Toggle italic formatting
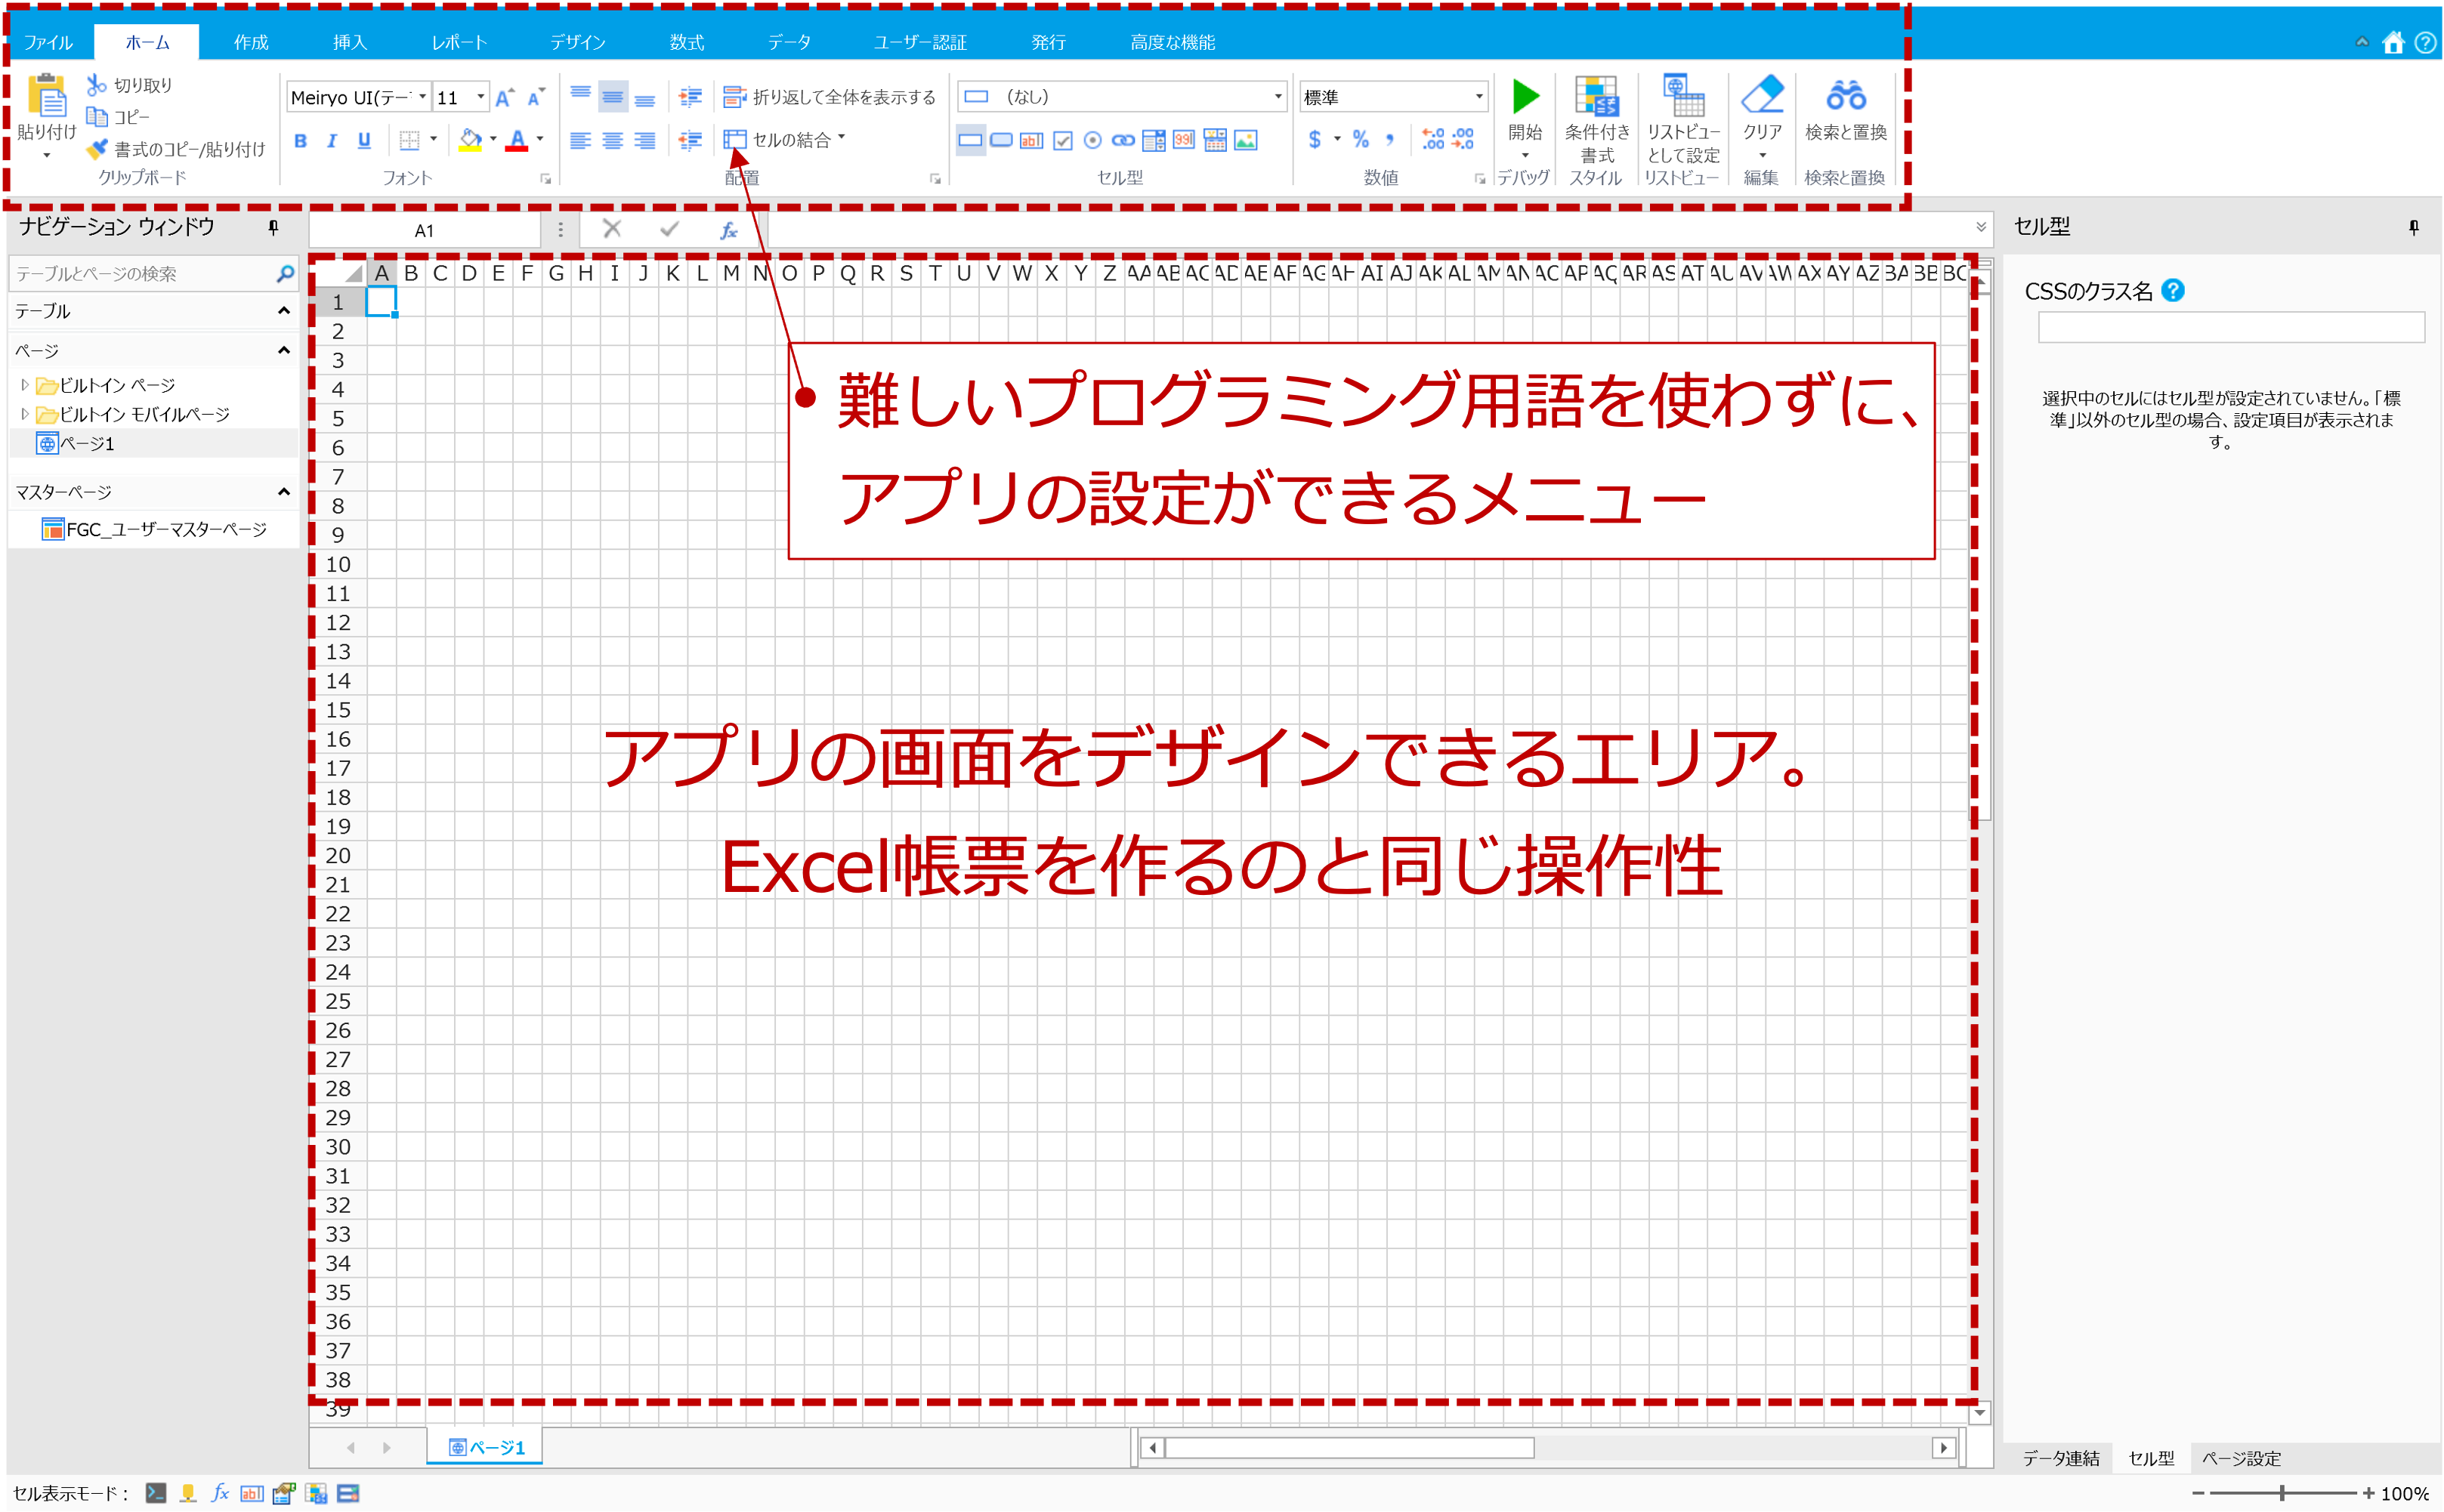The image size is (2444, 1512). point(333,143)
